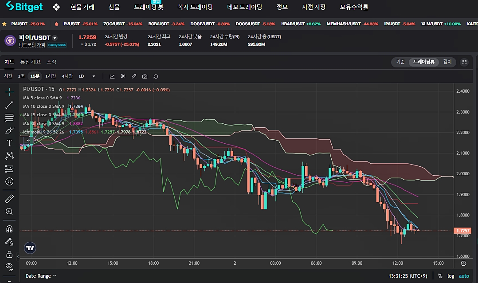Image resolution: width=478 pixels, height=283 pixels.
Task: Open the prediction and measurement tools
Action: click(9, 169)
